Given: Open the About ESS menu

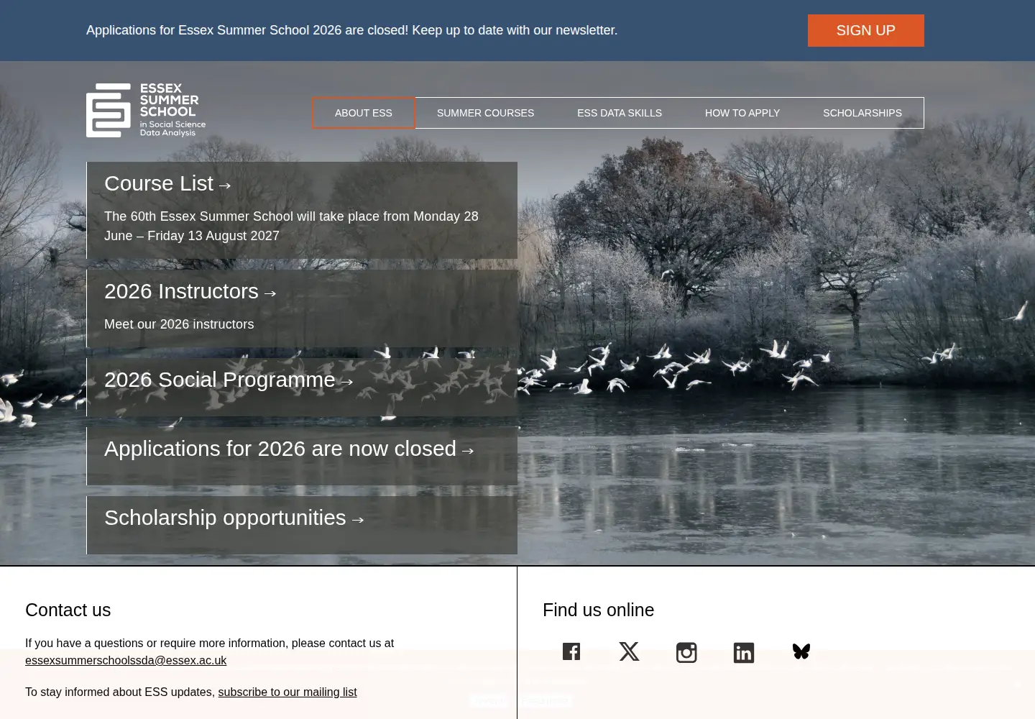Looking at the screenshot, I should click(364, 113).
